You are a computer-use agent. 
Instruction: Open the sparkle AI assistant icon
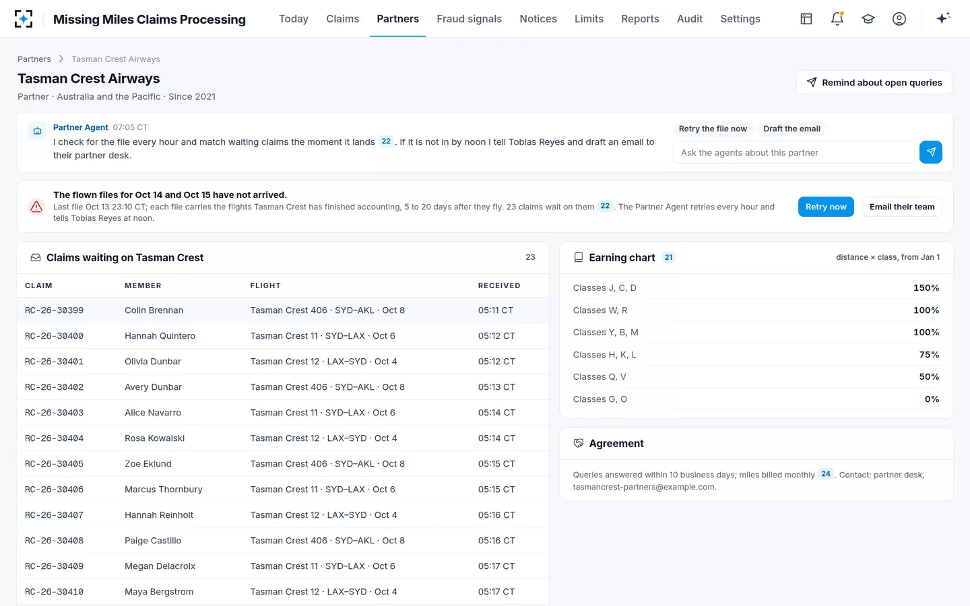tap(943, 18)
